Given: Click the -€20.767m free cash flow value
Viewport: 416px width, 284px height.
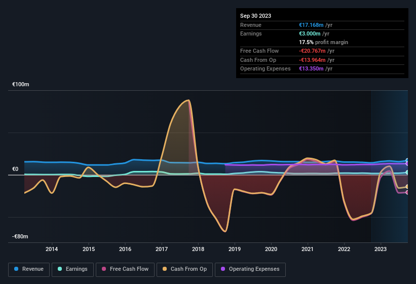Looking at the screenshot, I should point(312,51).
